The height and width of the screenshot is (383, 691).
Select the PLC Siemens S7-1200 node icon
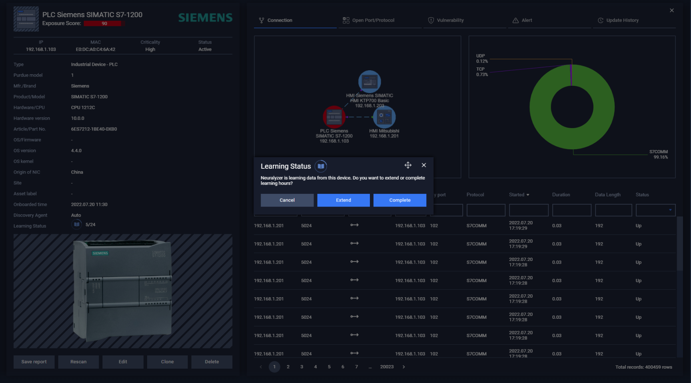[x=334, y=117]
